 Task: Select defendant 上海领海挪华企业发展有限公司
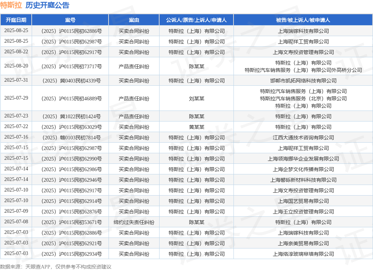pos(303,159)
